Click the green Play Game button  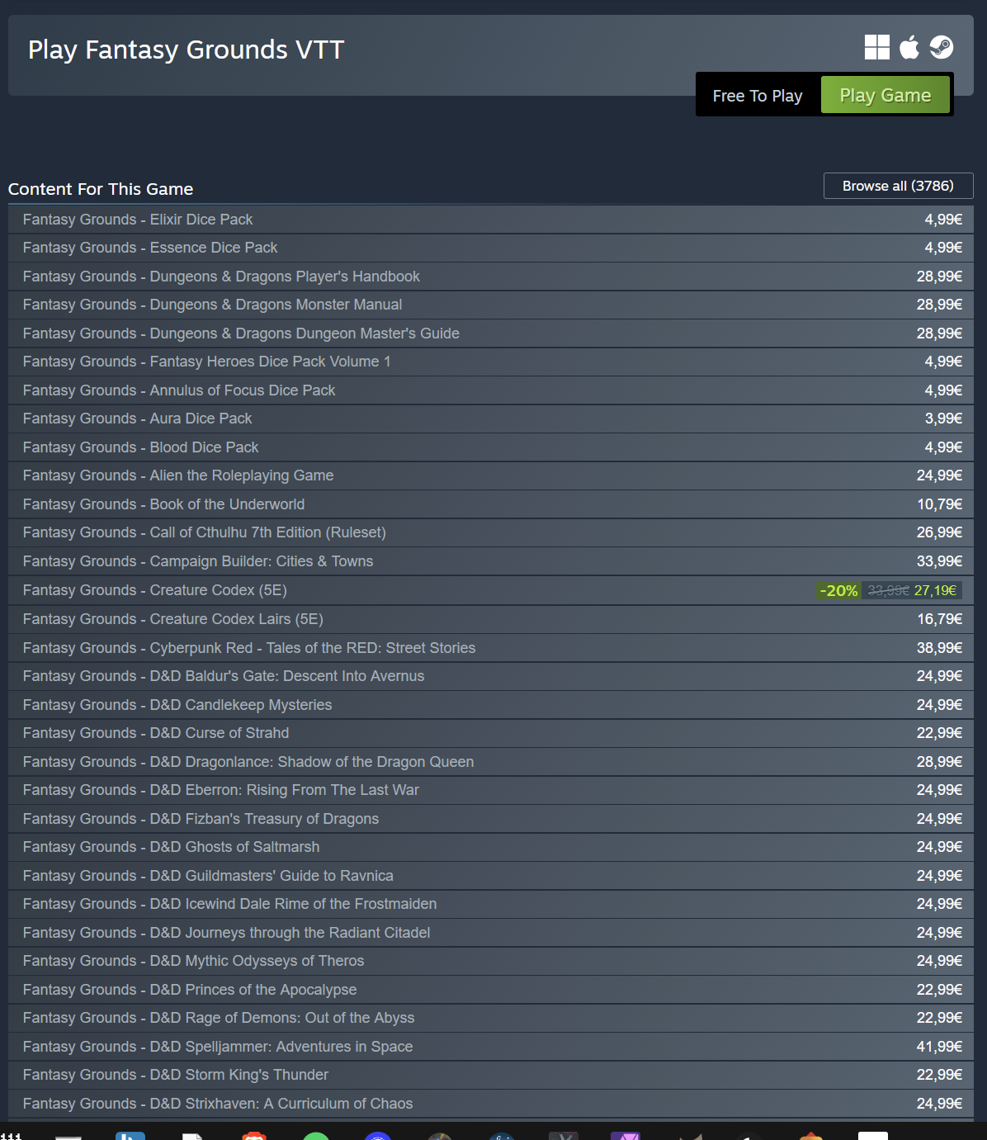pos(885,95)
